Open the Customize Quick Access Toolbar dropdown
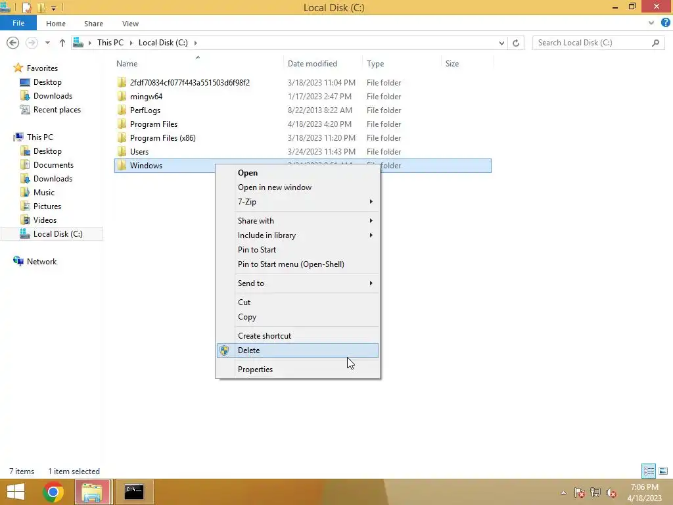673x505 pixels. click(54, 8)
